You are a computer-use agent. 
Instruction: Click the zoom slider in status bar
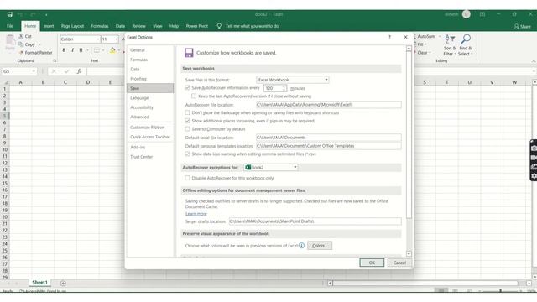(500, 291)
